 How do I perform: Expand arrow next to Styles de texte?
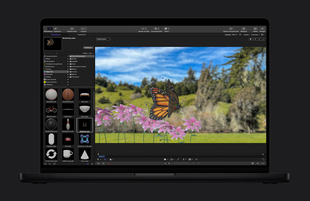68,79
